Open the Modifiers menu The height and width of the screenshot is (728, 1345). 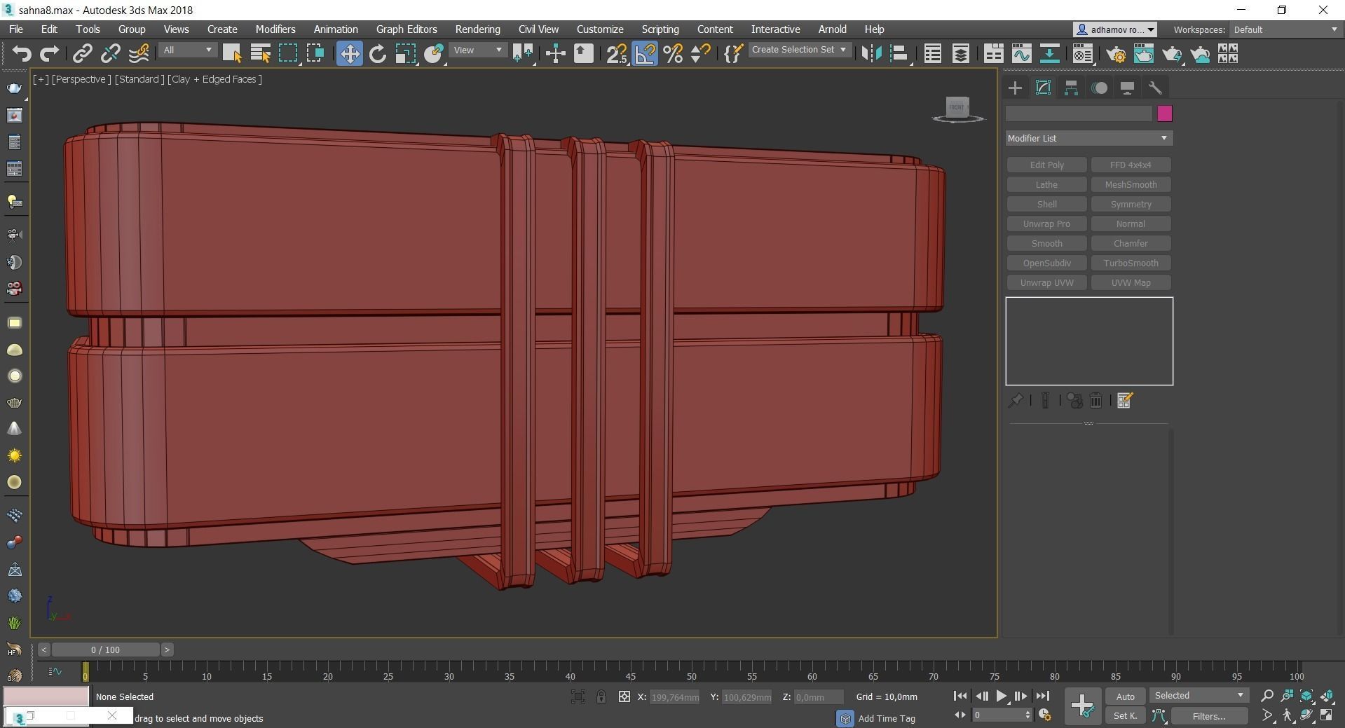275,29
